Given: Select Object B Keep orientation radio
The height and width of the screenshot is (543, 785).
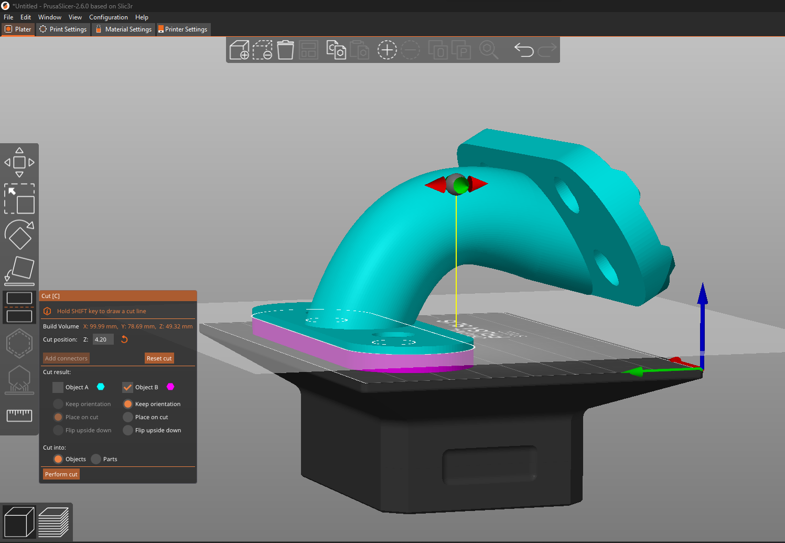Looking at the screenshot, I should pos(127,404).
